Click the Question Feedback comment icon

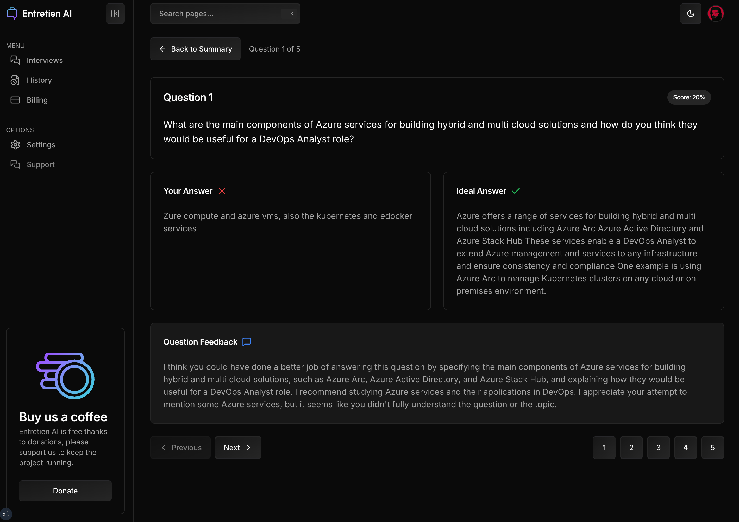(247, 342)
